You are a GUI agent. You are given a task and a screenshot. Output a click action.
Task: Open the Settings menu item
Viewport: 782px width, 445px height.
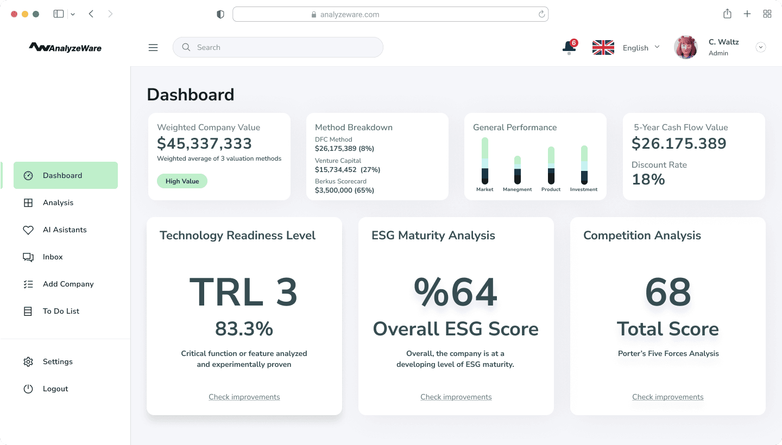58,361
